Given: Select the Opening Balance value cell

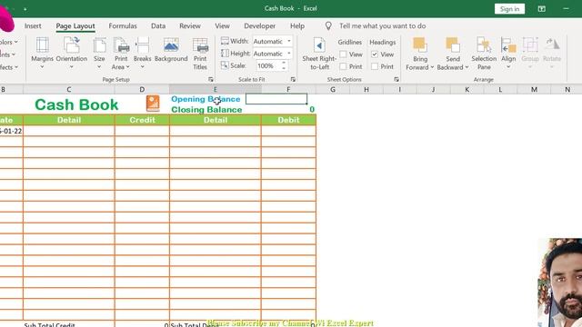Looking at the screenshot, I should (276, 99).
